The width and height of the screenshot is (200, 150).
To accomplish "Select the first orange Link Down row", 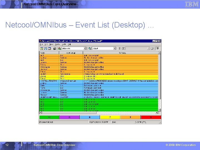I will pos(99,56).
